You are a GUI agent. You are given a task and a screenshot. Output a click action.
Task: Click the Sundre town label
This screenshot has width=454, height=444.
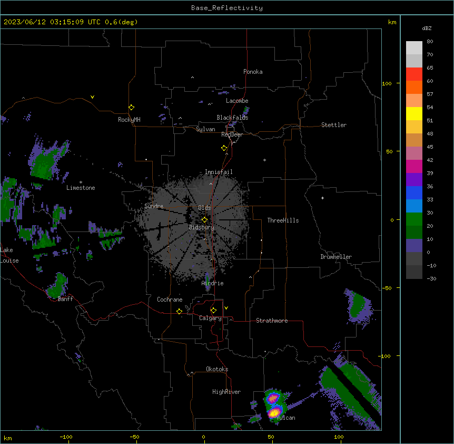[154, 206]
